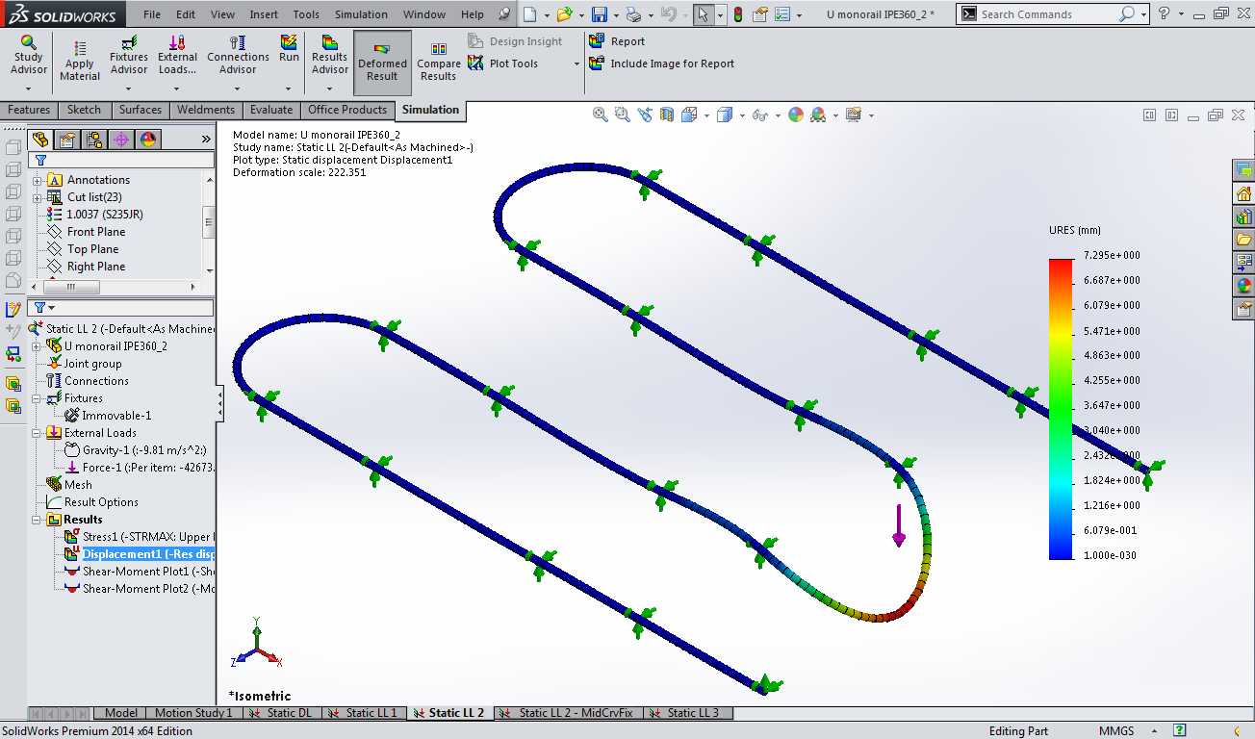Click the Help question mark icon
Viewport: 1255px width, 739px height.
click(1165, 14)
